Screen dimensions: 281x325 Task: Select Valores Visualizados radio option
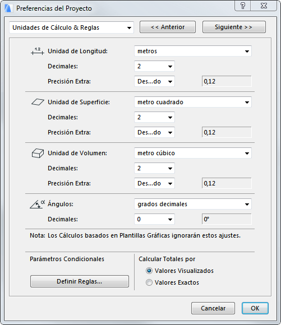click(x=149, y=271)
